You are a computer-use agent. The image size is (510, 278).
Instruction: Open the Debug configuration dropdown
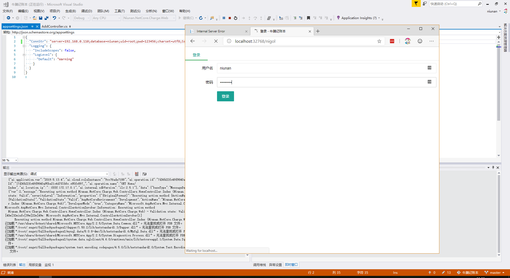tap(82, 18)
